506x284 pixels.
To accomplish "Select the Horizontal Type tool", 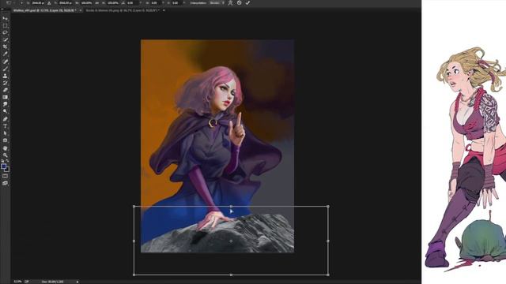I will coord(6,126).
